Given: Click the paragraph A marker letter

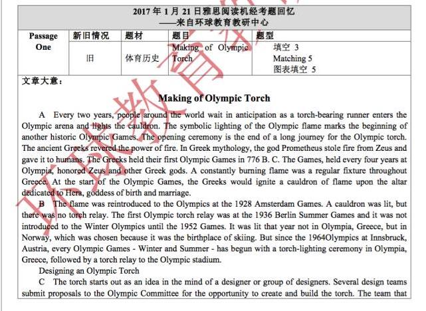Looking at the screenshot, I should click(43, 115).
